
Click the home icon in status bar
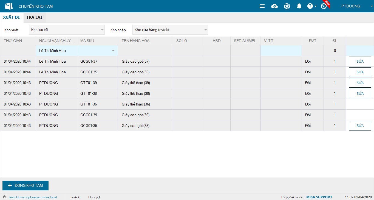pos(4,197)
